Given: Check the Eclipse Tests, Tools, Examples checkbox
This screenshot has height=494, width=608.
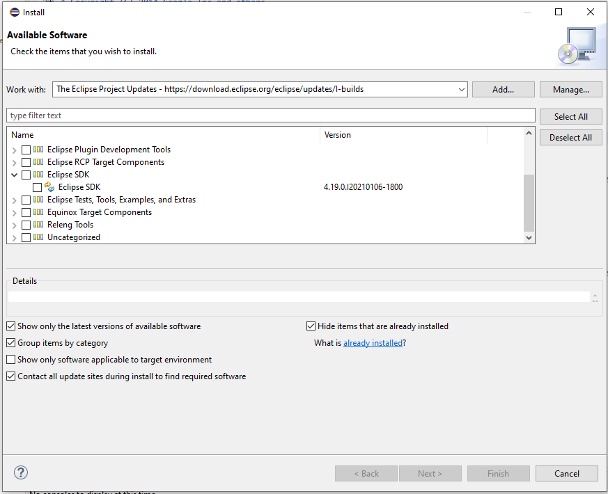Looking at the screenshot, I should click(x=26, y=200).
